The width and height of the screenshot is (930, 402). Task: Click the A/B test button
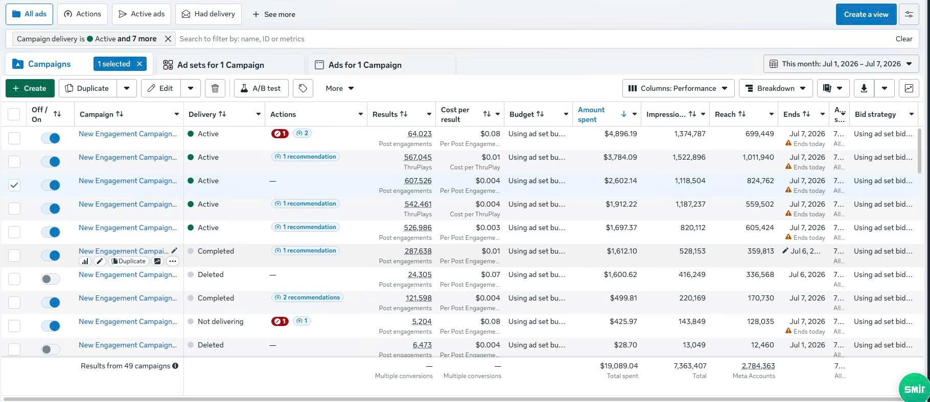pos(261,88)
